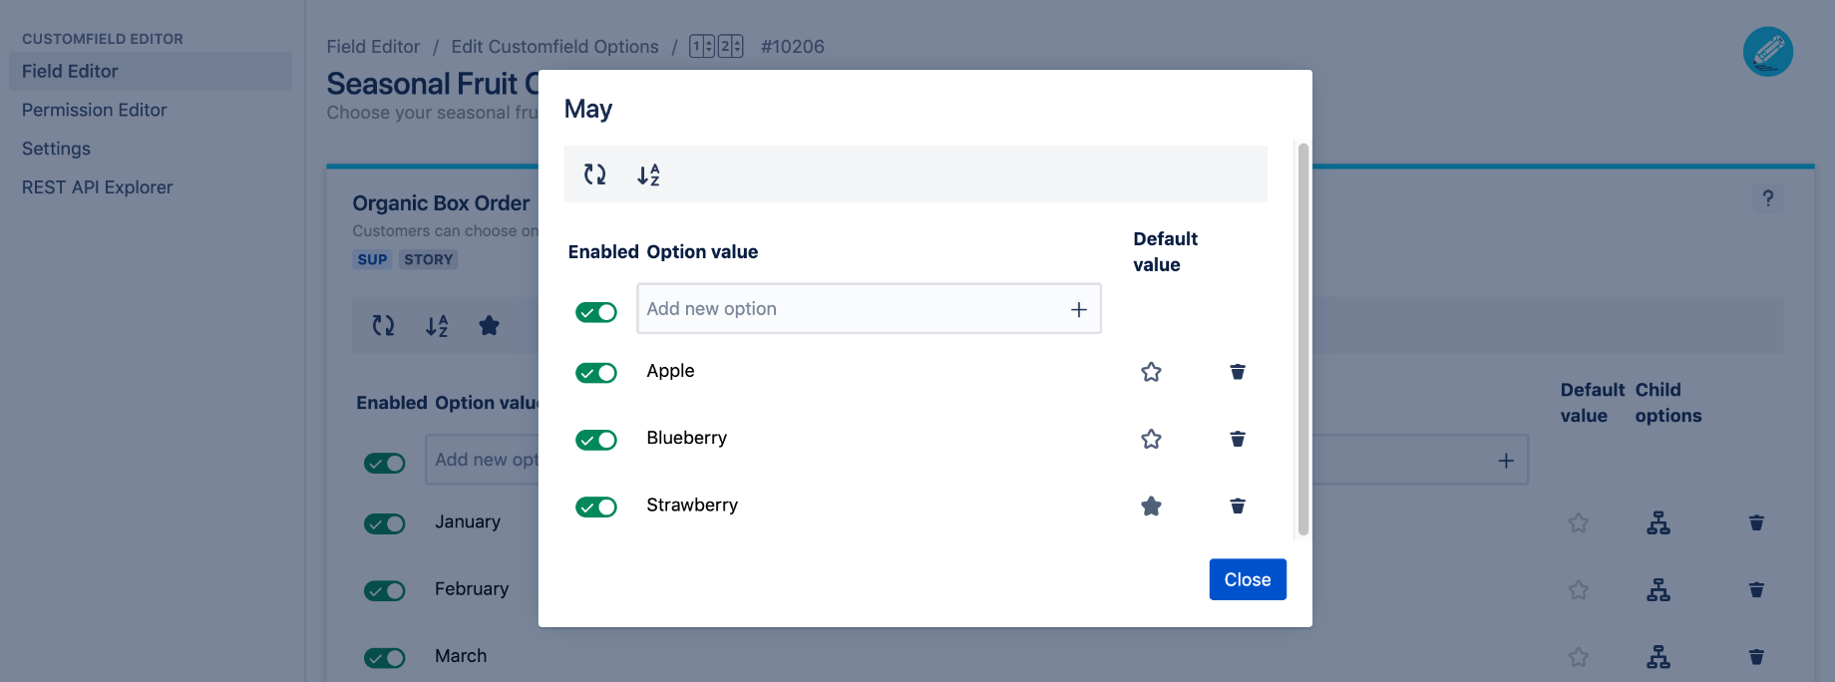Delete the Blueberry option
Image resolution: width=1835 pixels, height=682 pixels.
click(x=1237, y=439)
